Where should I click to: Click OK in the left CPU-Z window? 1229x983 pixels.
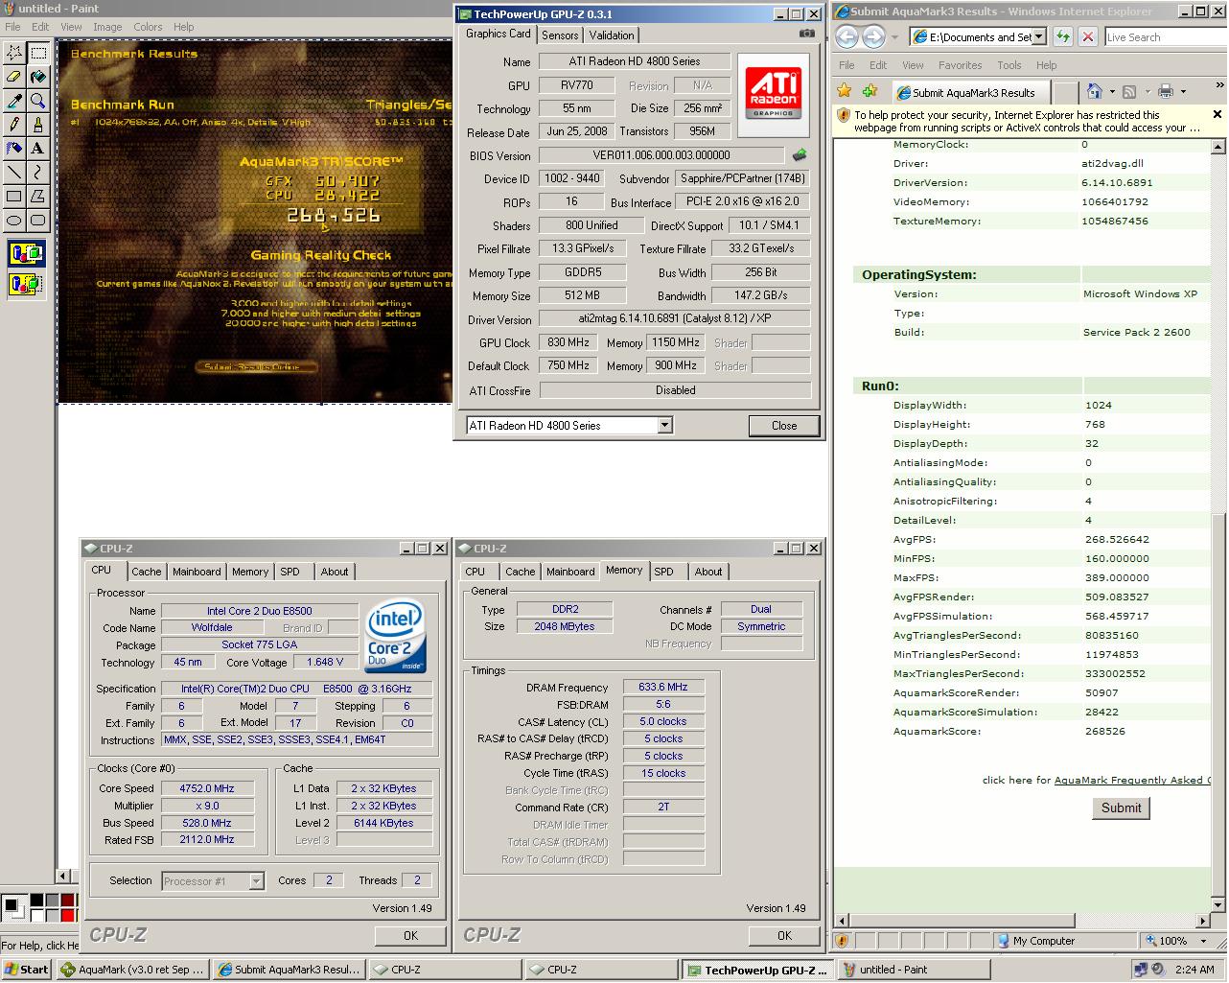410,935
